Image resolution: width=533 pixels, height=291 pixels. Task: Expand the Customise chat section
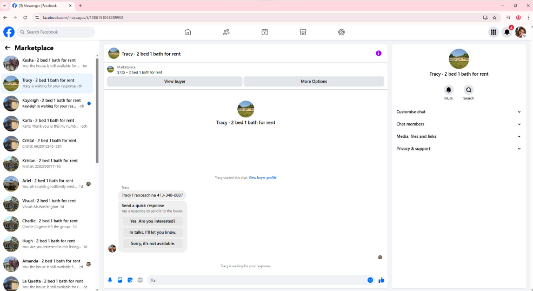(x=458, y=112)
